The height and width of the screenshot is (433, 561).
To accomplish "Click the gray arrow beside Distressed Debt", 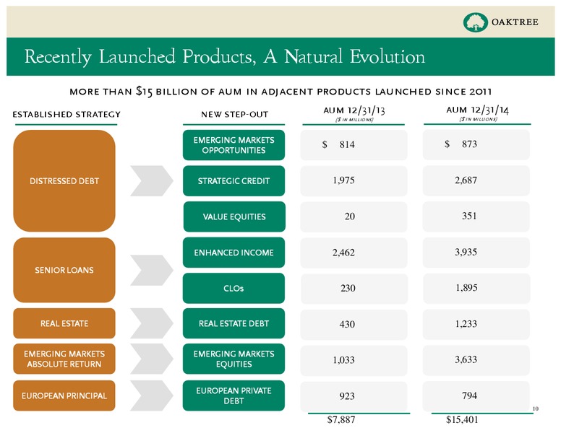I will pyautogui.click(x=152, y=180).
